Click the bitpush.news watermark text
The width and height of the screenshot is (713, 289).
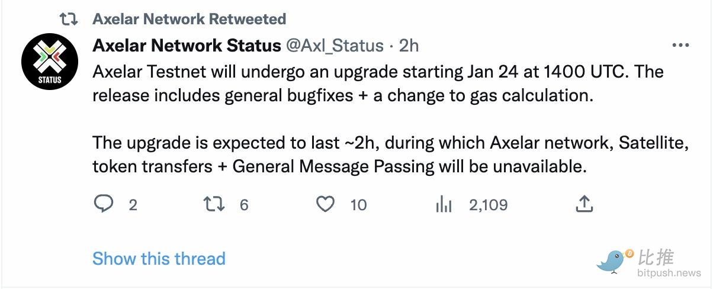[669, 273]
